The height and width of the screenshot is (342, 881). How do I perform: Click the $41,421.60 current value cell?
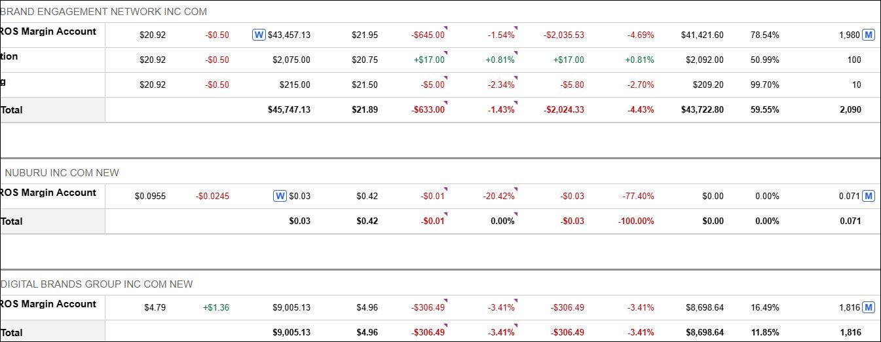(x=702, y=35)
